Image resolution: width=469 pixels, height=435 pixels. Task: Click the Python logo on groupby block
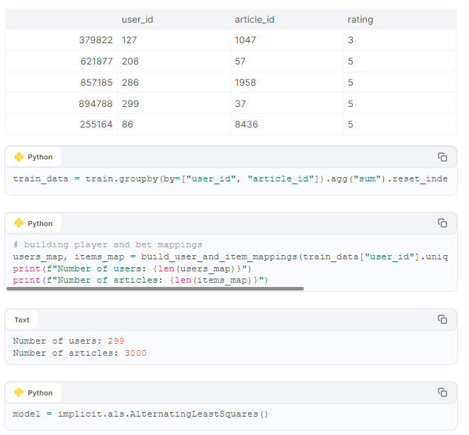coord(19,157)
